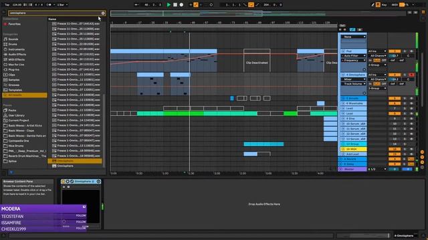Select Sounds category in browser
Image resolution: width=428 pixels, height=240 pixels.
tap(13, 39)
